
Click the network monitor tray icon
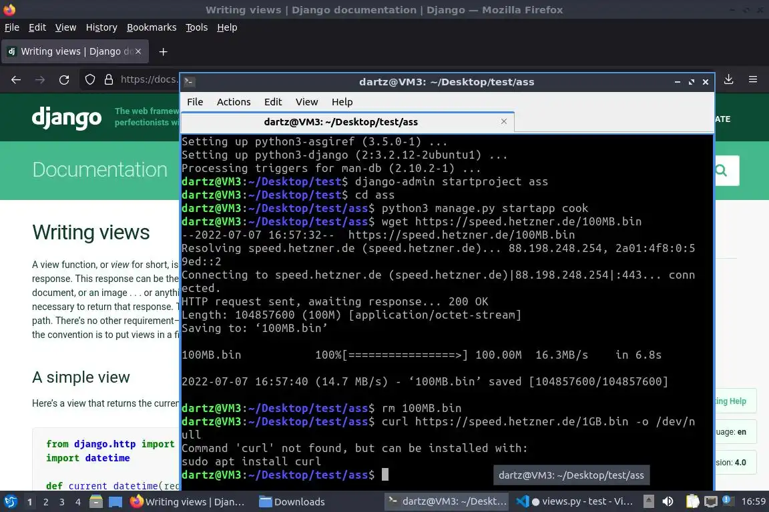[711, 501]
